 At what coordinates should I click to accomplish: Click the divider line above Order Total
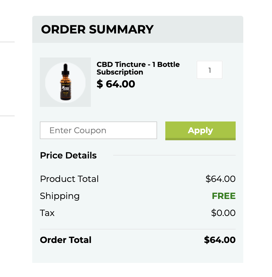coord(138,229)
